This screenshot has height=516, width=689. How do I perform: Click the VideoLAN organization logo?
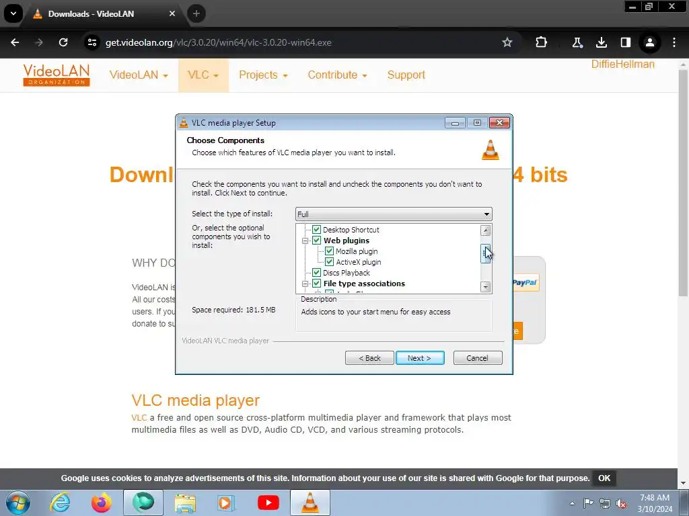pyautogui.click(x=57, y=75)
